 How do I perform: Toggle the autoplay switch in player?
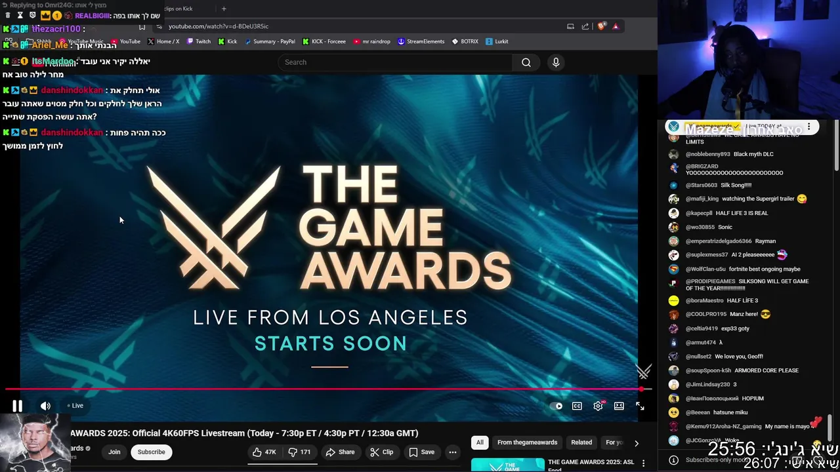tap(556, 406)
